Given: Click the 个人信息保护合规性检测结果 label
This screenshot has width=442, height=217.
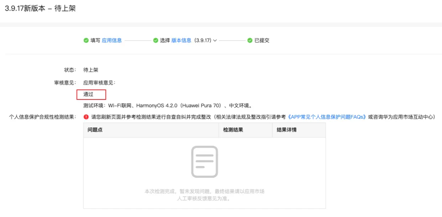Looking at the screenshot, I should coord(42,117).
